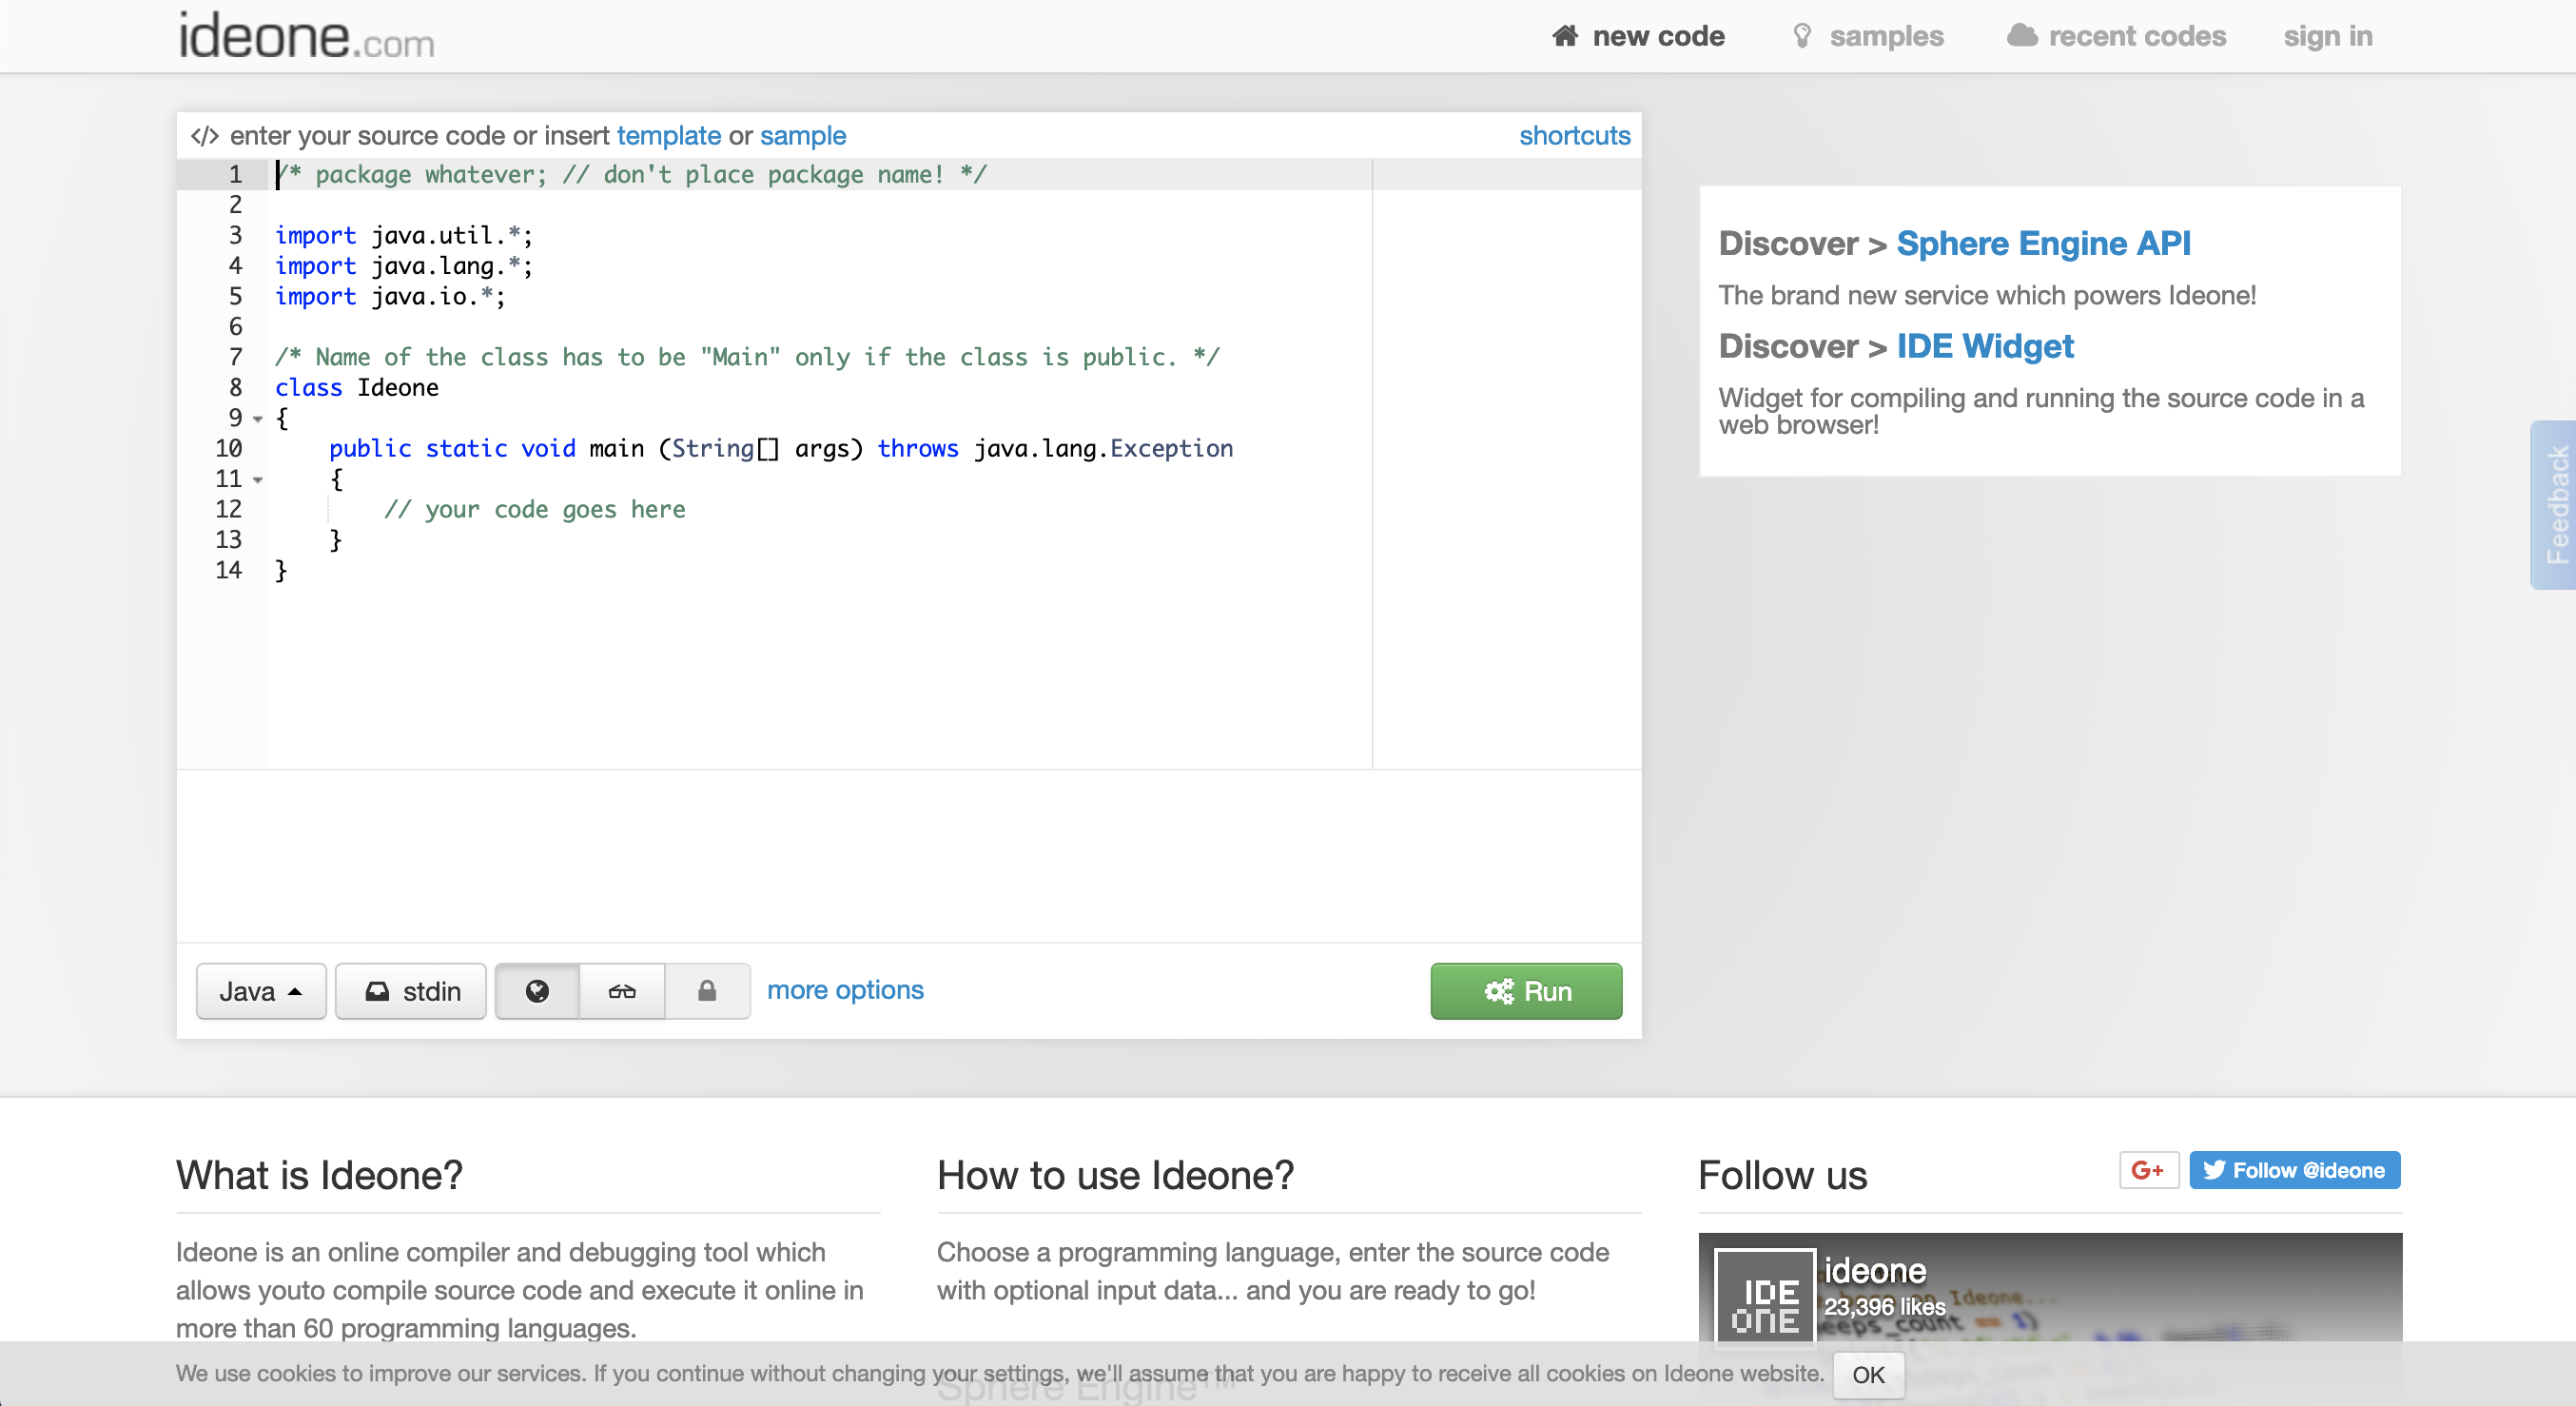This screenshot has width=2576, height=1406.
Task: Click the cloud icon beside recent codes
Action: tap(2022, 35)
